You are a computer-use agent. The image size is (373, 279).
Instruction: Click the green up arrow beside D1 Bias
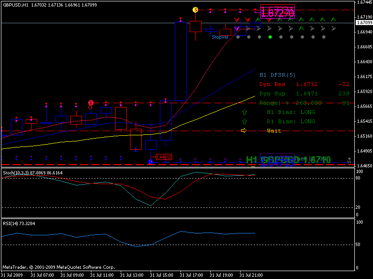[244, 121]
